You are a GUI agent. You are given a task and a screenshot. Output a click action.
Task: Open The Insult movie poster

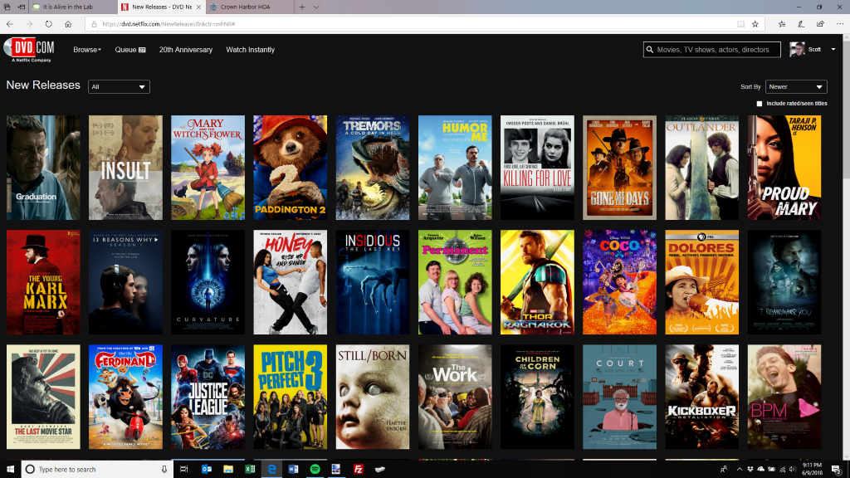125,168
